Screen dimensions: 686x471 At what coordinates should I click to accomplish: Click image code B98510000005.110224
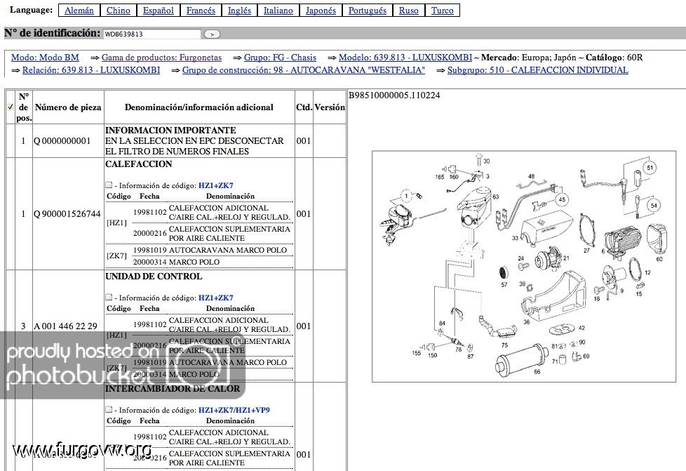[x=394, y=95]
